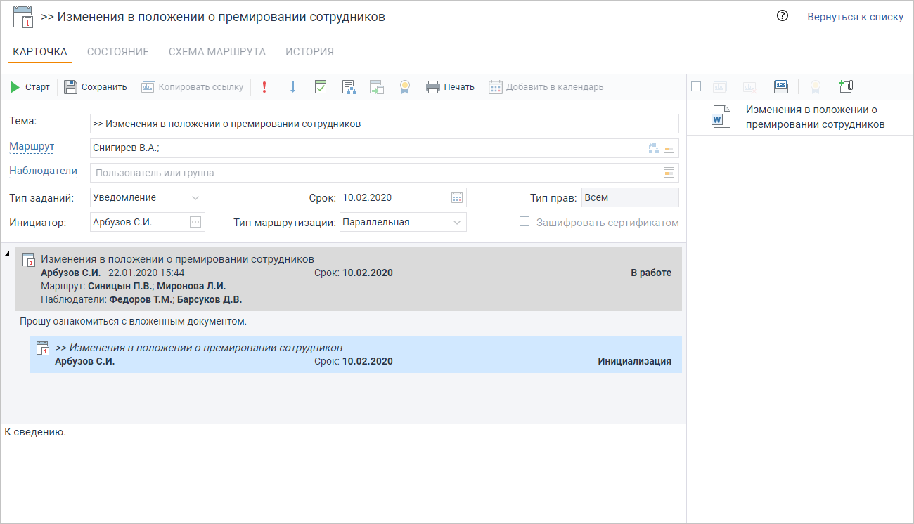
Task: Open the Тип маршрутизации dropdown
Action: click(457, 223)
